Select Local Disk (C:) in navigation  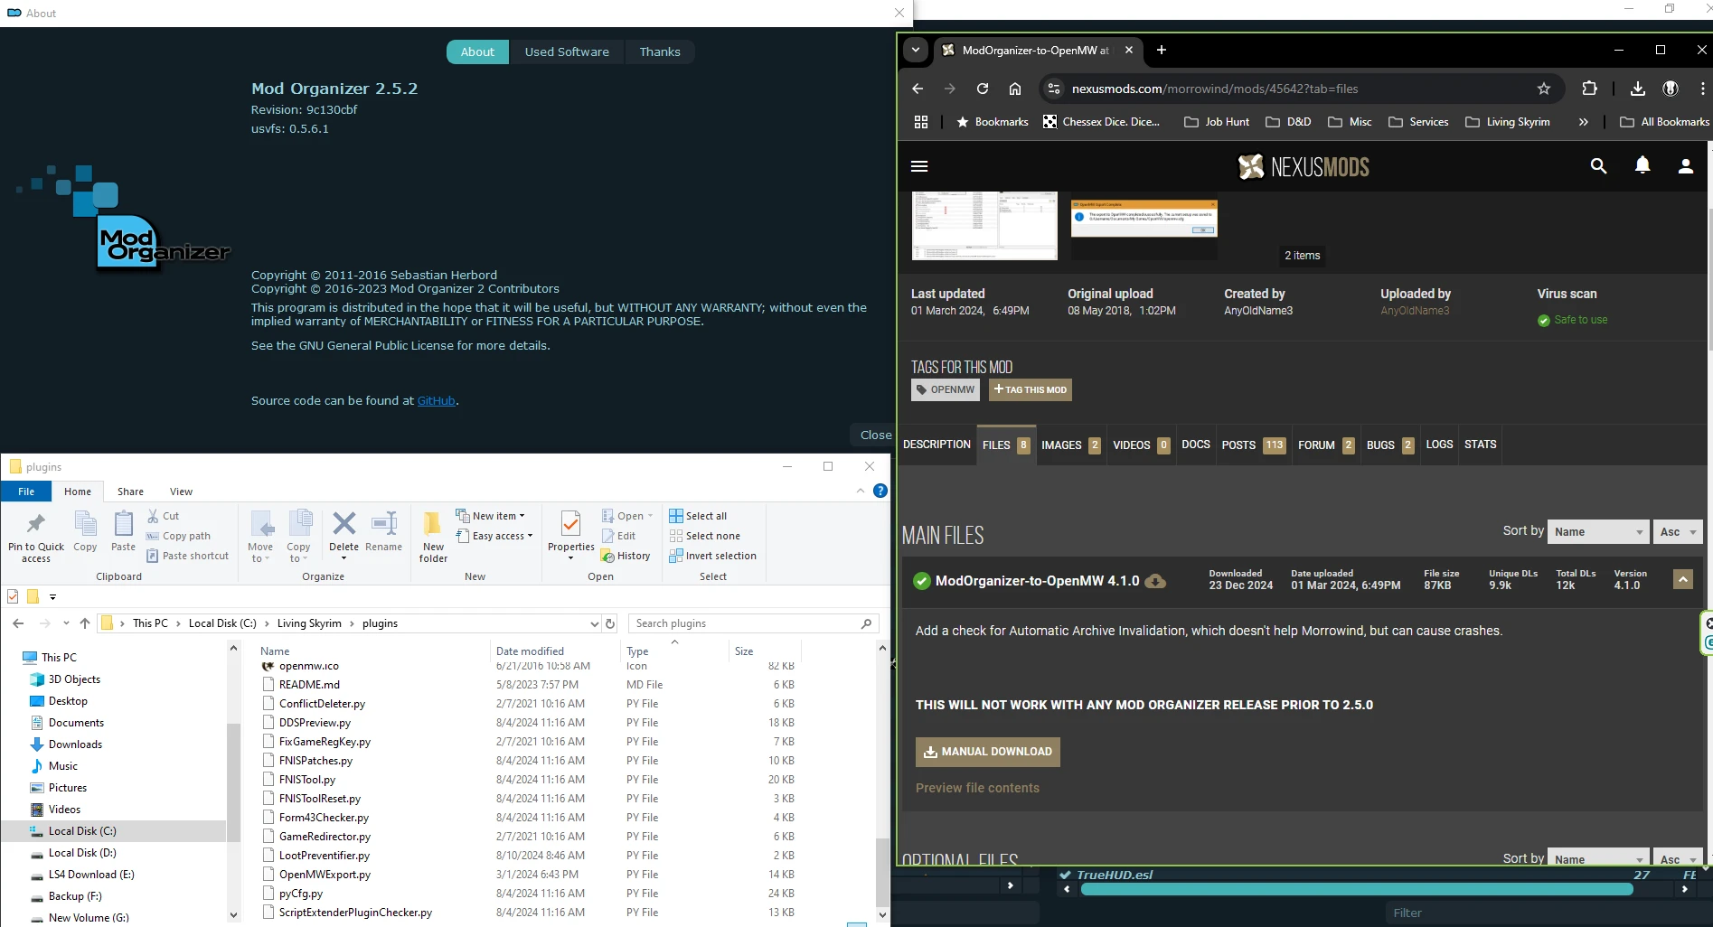coord(82,831)
